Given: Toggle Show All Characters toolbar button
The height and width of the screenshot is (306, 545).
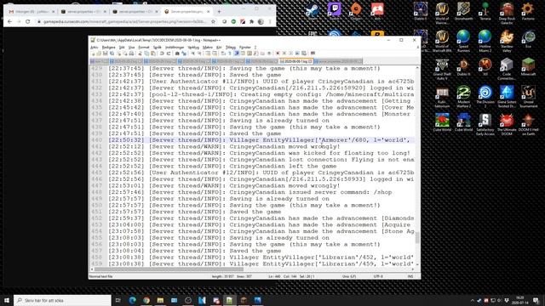Looking at the screenshot, I should [229, 54].
